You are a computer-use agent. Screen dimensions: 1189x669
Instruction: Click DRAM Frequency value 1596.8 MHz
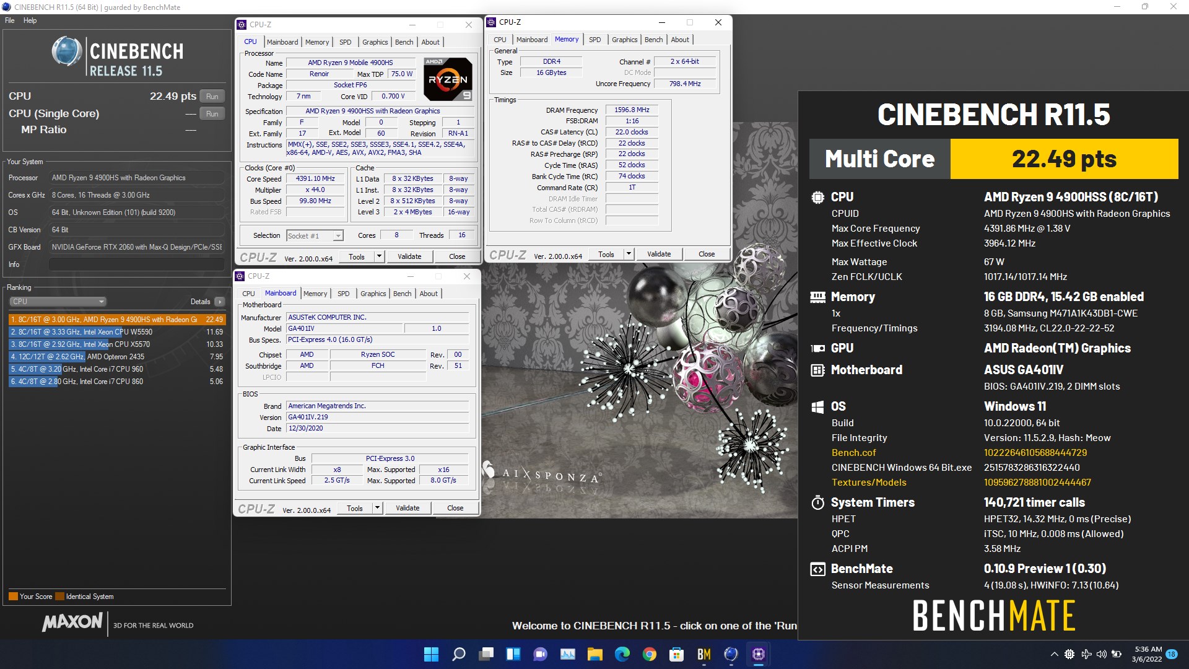[632, 110]
